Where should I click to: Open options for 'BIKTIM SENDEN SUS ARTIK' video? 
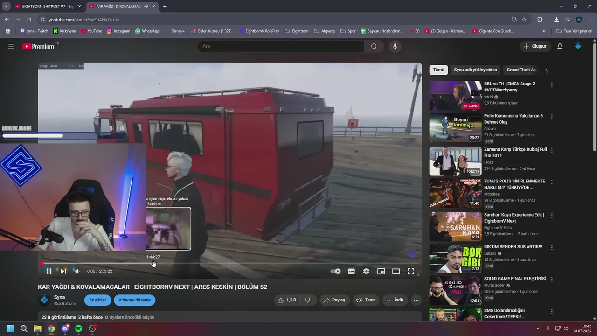pyautogui.click(x=552, y=247)
